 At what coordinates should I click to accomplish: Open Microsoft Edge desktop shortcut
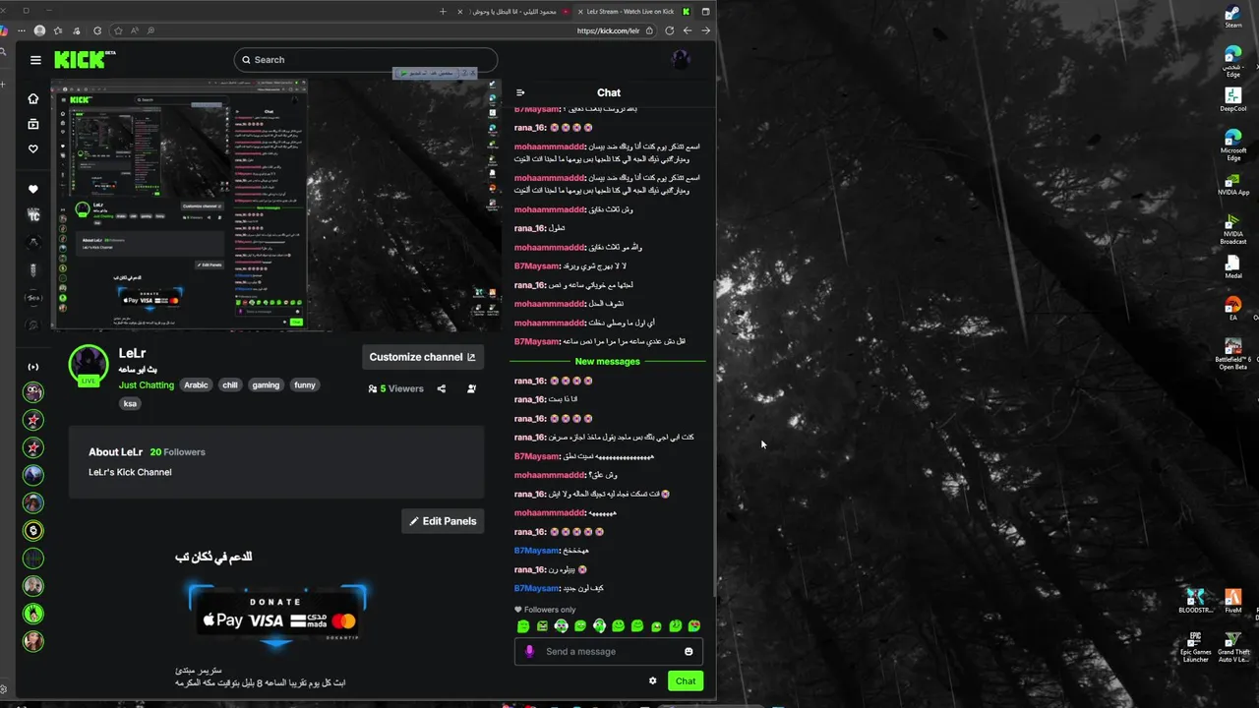(x=1233, y=144)
